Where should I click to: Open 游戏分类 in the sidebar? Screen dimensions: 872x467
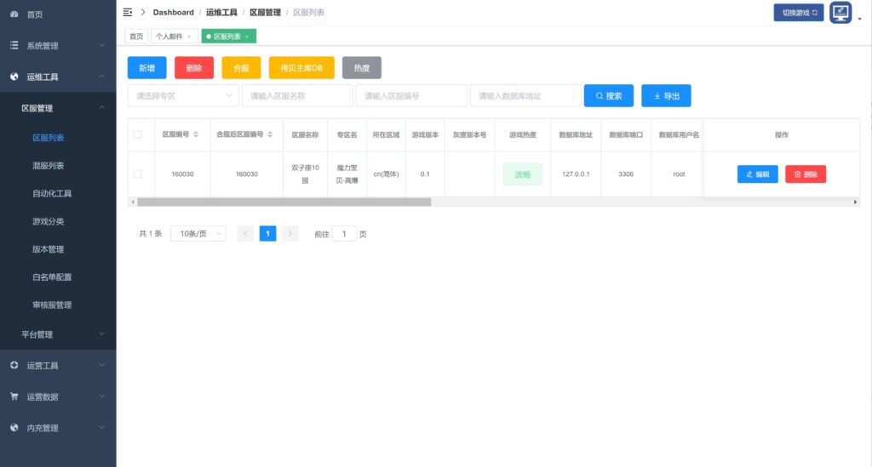[x=49, y=221]
